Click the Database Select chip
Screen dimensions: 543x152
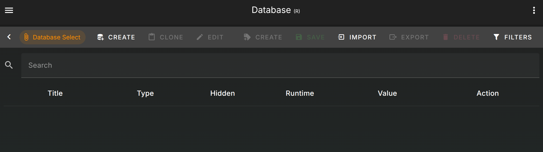[x=52, y=37]
